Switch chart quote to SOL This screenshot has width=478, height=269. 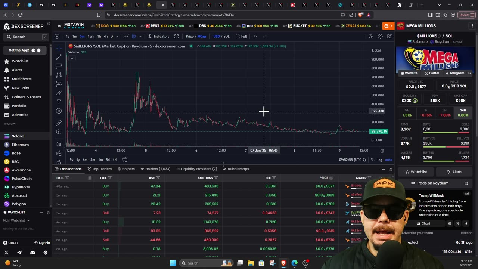click(226, 36)
